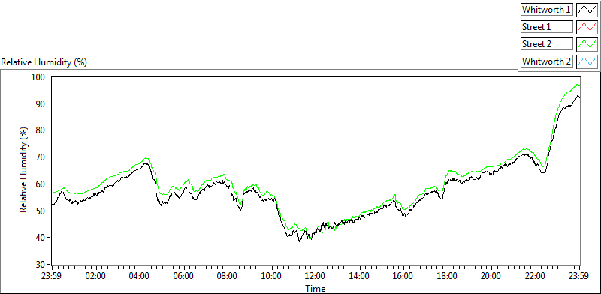Click the Whitworth 2 blue plot sample icon
The image size is (601, 294).
click(x=587, y=61)
